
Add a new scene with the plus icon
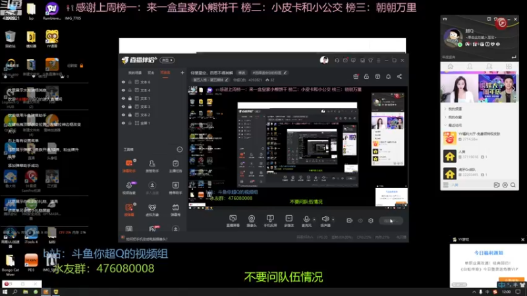coord(182,72)
